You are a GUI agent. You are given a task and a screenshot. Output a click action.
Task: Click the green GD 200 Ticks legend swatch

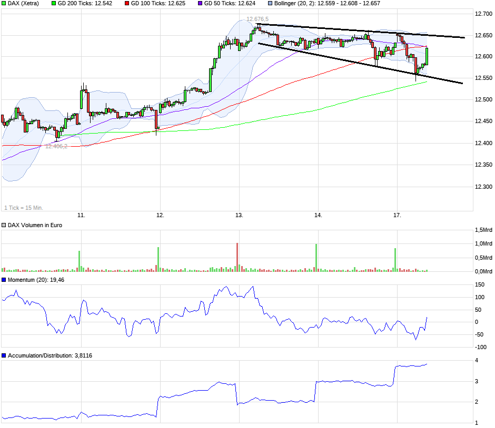pyautogui.click(x=54, y=4)
